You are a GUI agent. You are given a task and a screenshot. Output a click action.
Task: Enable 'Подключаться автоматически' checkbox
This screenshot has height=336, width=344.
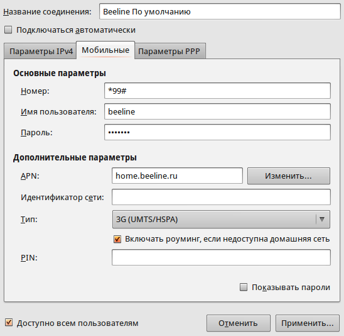[x=8, y=30]
